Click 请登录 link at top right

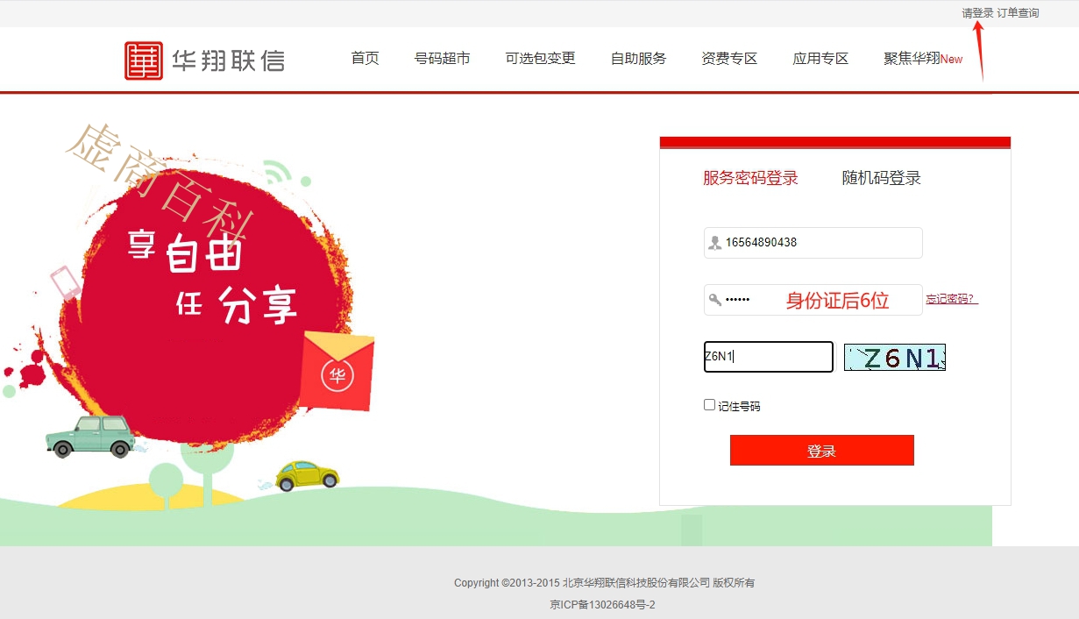coord(977,13)
